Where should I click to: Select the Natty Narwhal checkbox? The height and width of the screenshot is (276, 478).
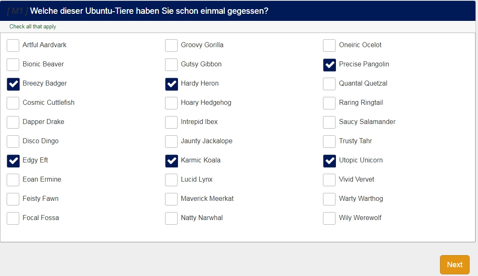point(171,218)
